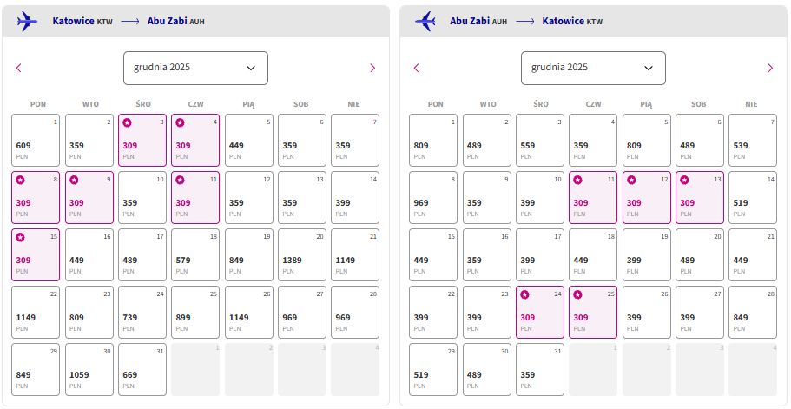Open the return month dropdown showing grudnia 2025
The width and height of the screenshot is (791, 409).
click(x=593, y=68)
